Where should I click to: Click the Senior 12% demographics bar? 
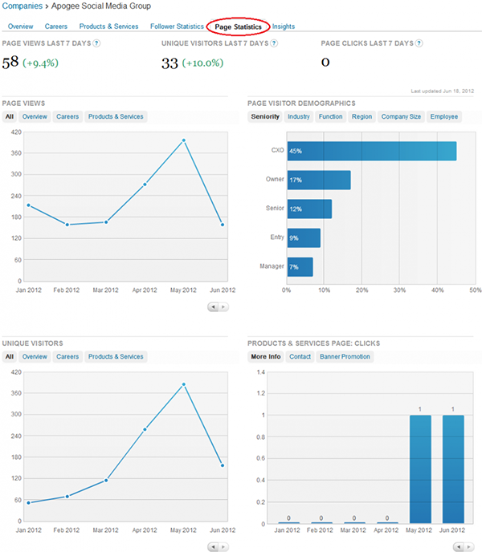[x=309, y=209]
